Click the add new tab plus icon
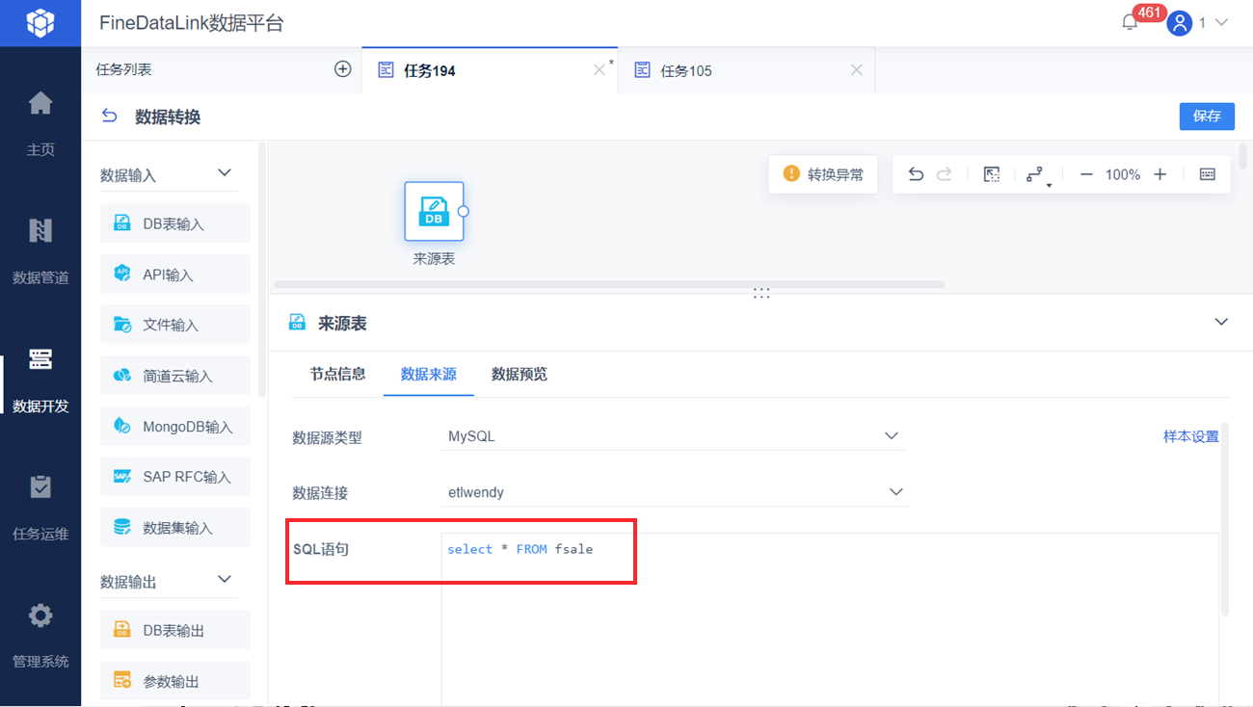The width and height of the screenshot is (1253, 707). (x=342, y=69)
